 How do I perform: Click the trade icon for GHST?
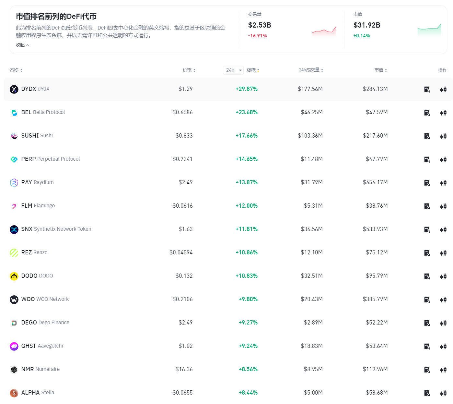(x=443, y=346)
